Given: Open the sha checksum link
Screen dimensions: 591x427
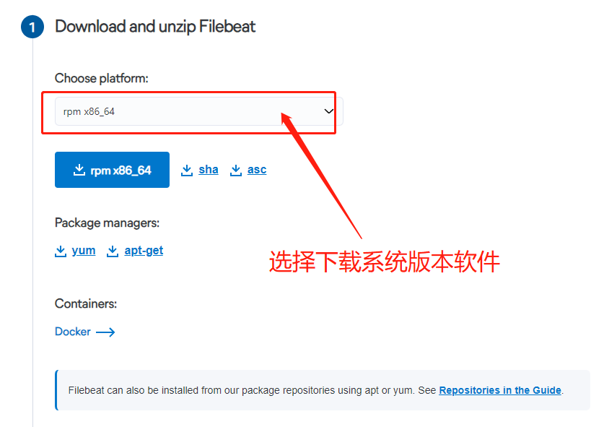Looking at the screenshot, I should (x=209, y=170).
